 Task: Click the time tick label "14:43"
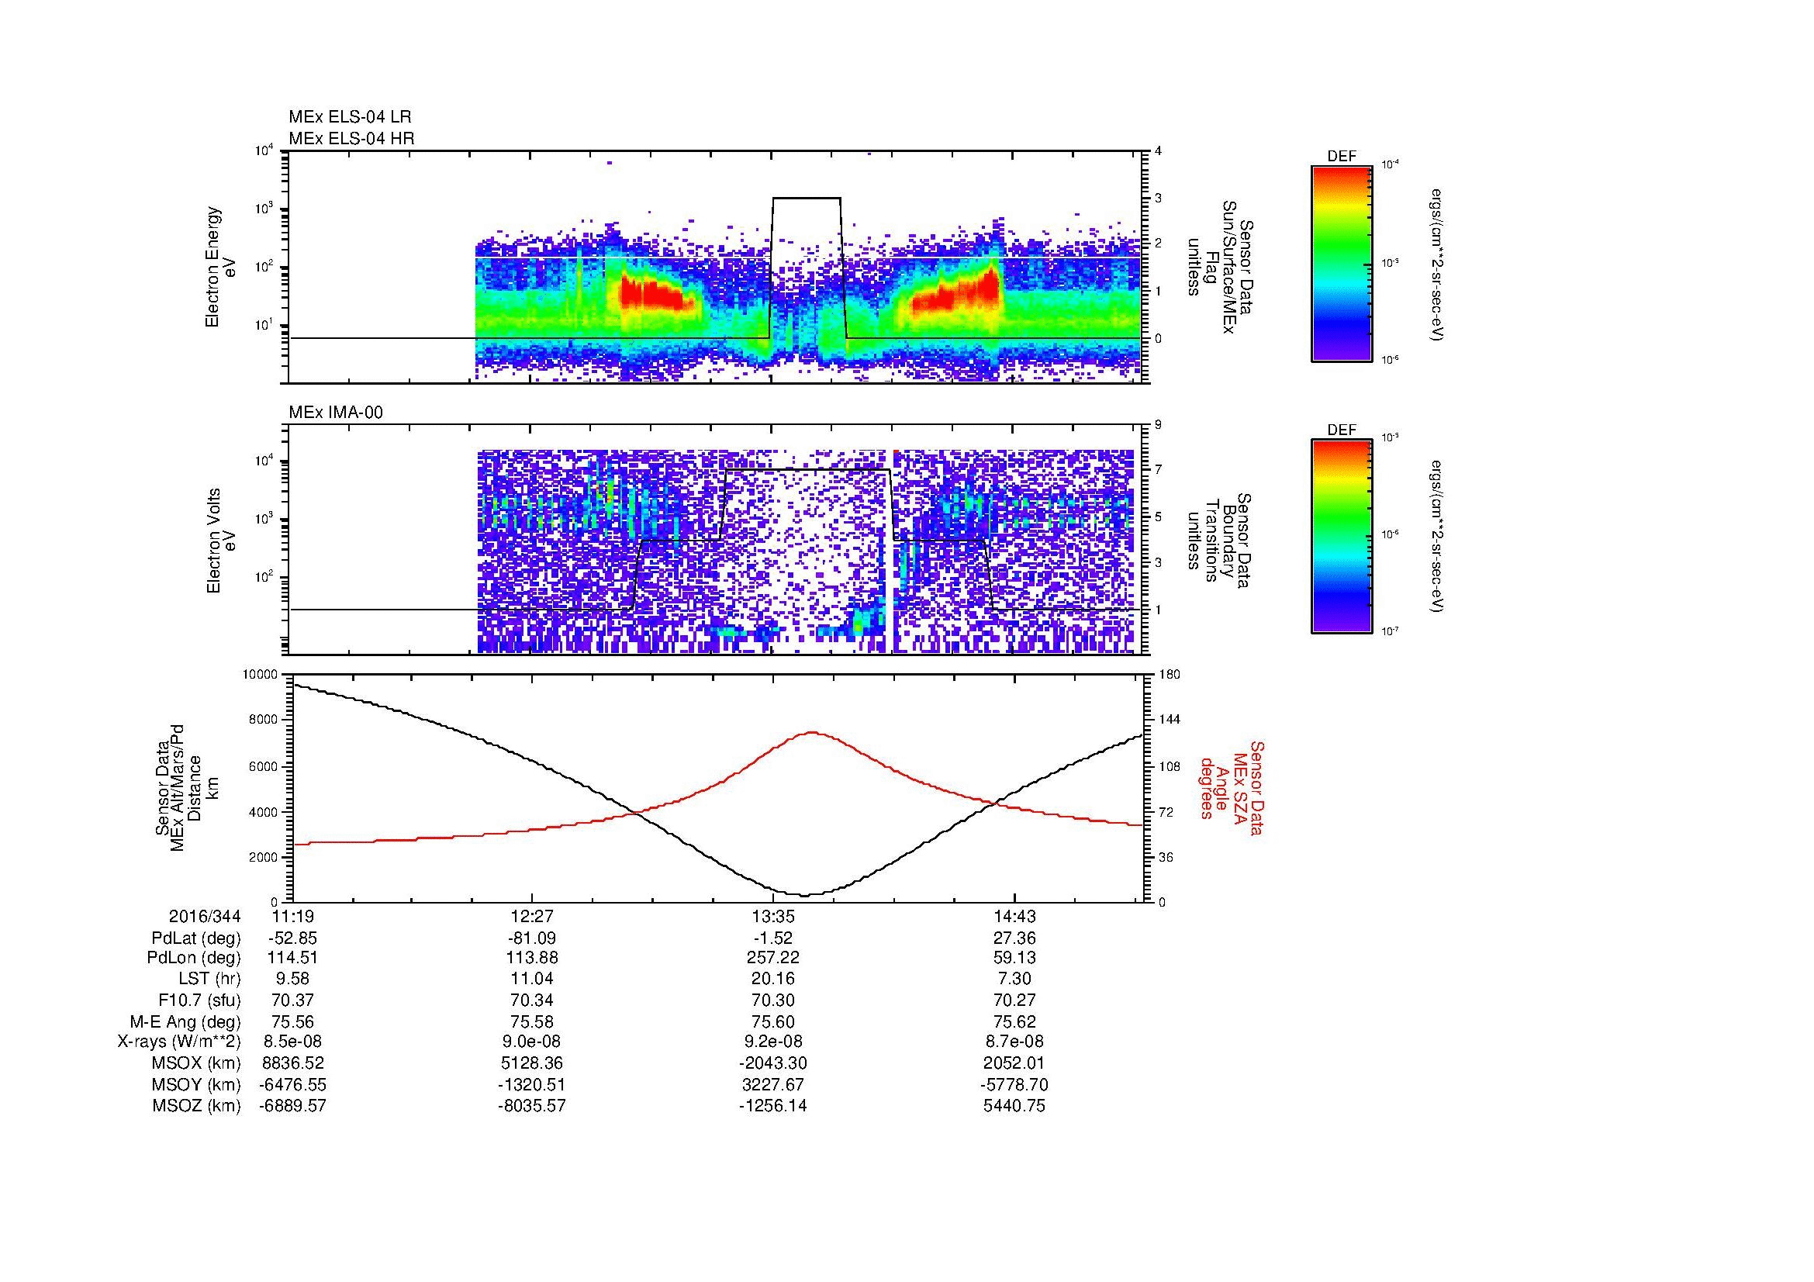point(1014,917)
